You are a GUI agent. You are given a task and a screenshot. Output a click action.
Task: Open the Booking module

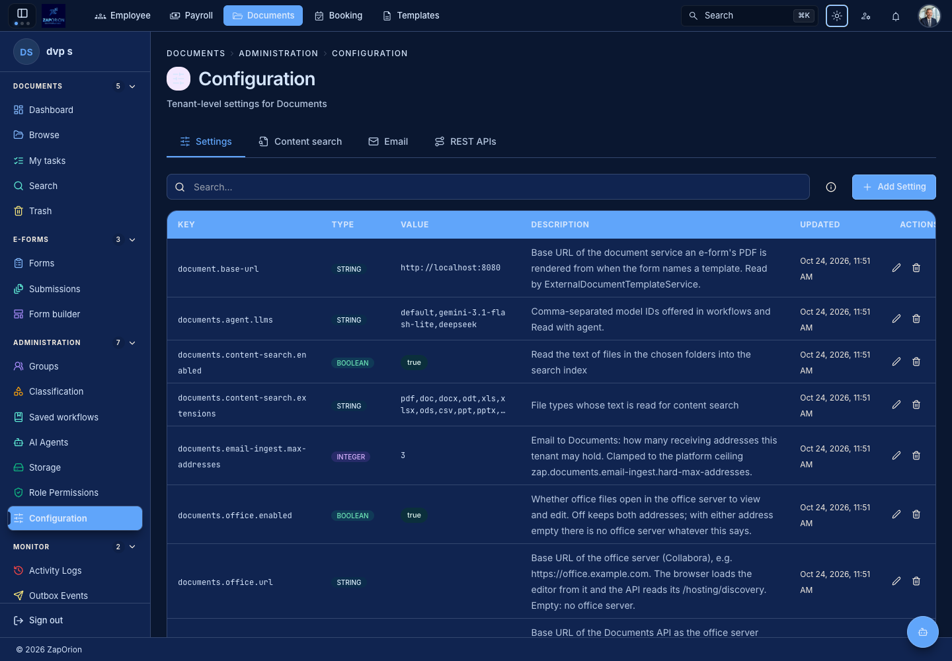[338, 15]
